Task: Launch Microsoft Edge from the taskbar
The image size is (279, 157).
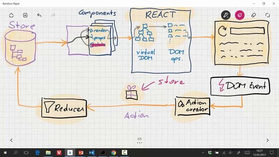Action: point(37,153)
